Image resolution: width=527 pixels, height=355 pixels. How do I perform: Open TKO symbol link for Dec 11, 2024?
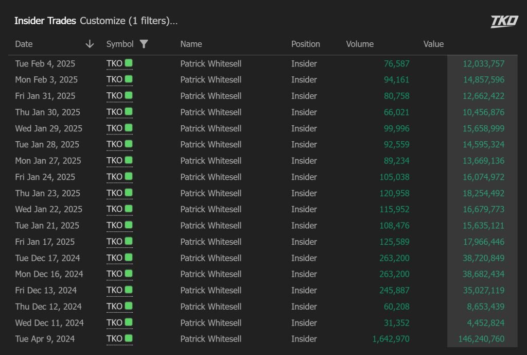(114, 323)
